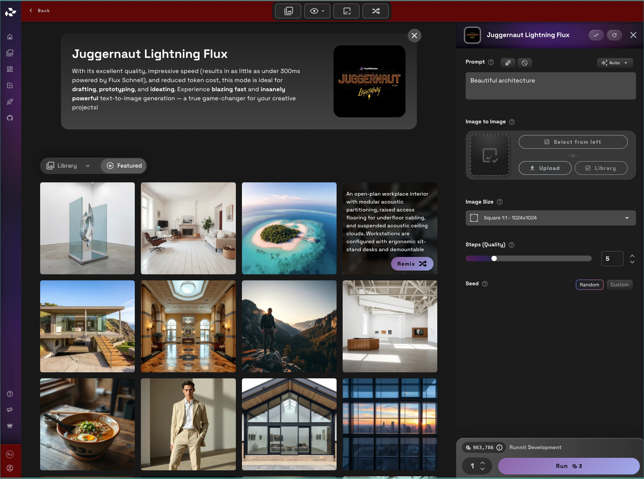
Task: Select the Custom seed option
Action: tap(619, 285)
